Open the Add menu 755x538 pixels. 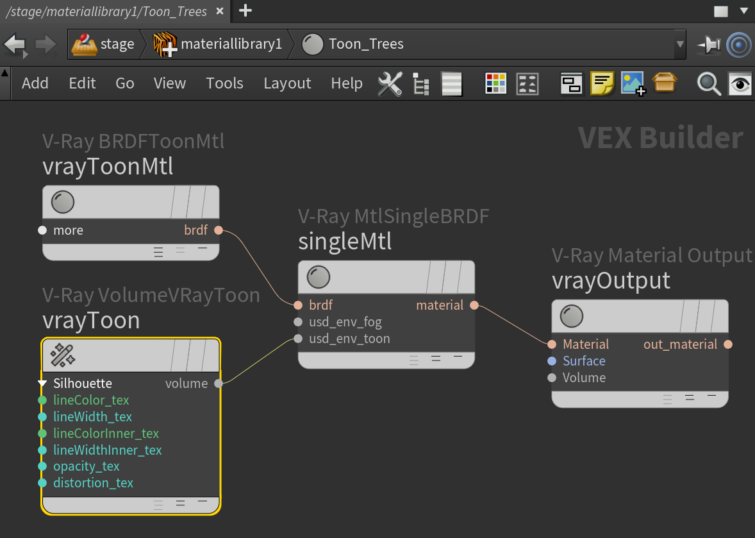click(x=35, y=83)
